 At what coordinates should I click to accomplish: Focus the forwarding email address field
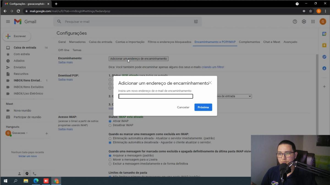[156, 96]
